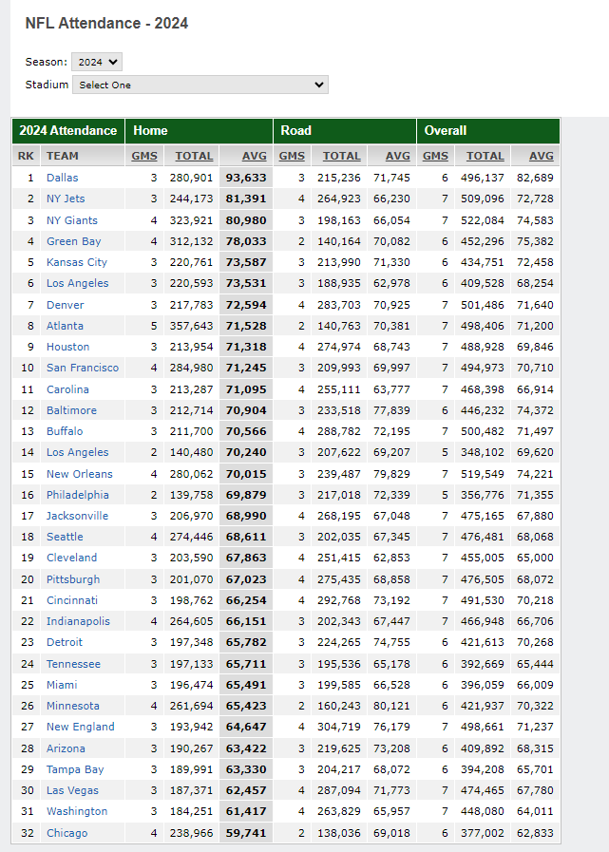Image resolution: width=609 pixels, height=852 pixels.
Task: Open the Cleveland team link
Action: (71, 558)
